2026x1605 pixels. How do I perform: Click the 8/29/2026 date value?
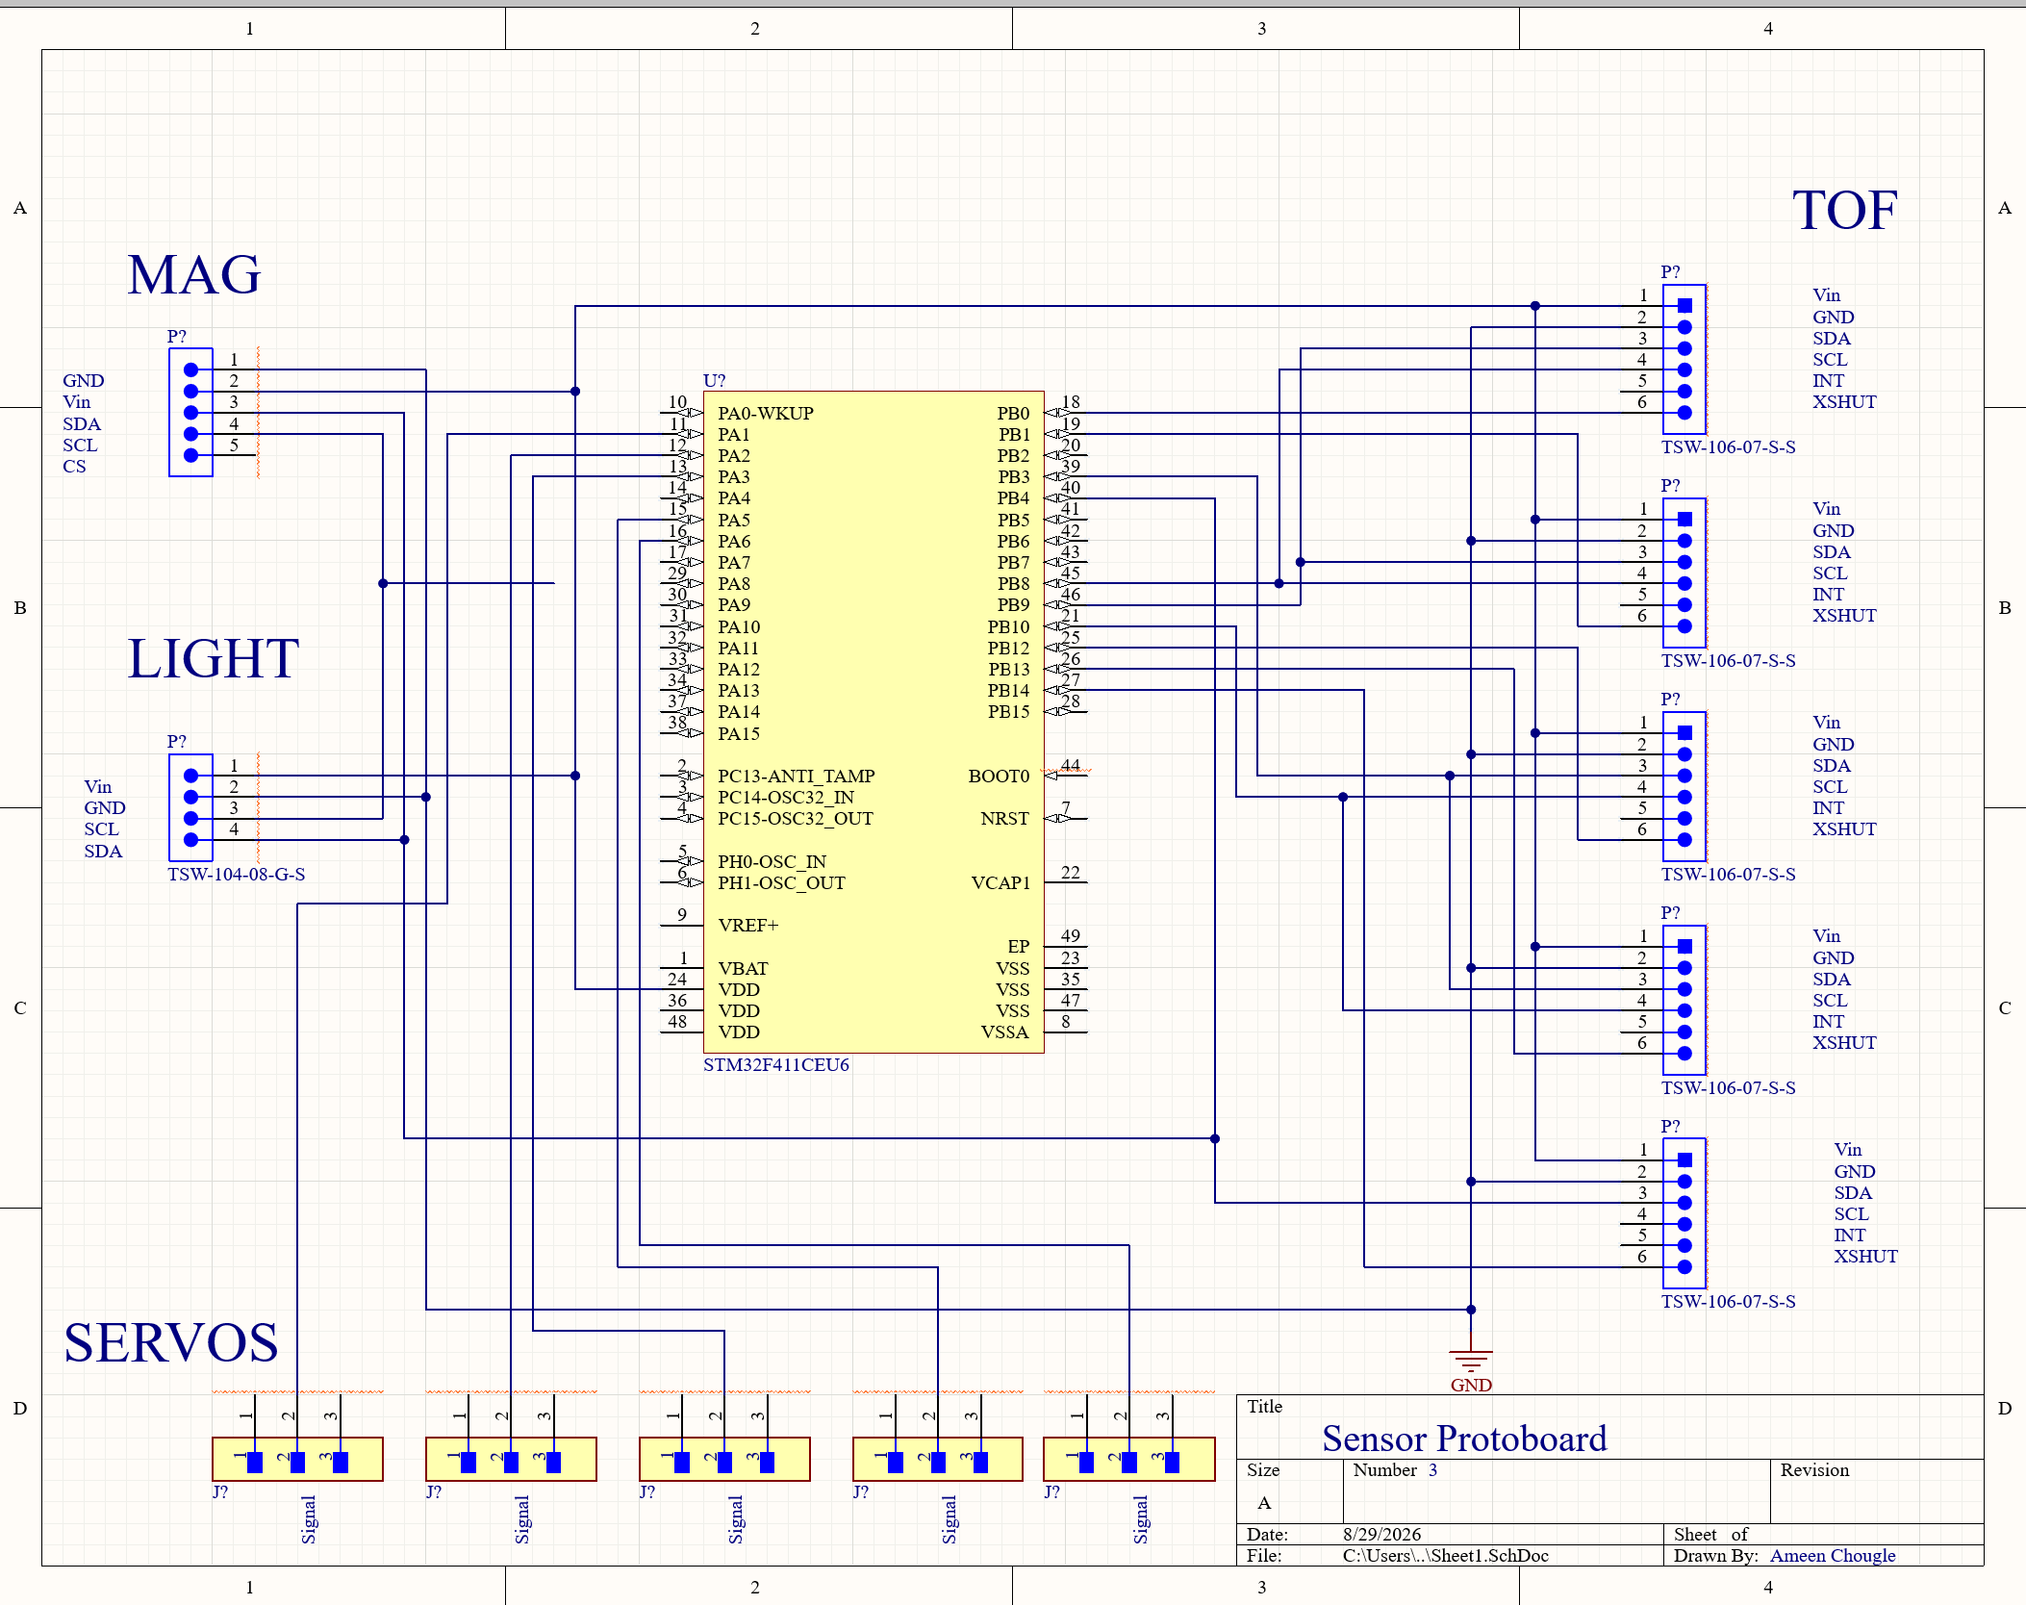(x=1381, y=1535)
